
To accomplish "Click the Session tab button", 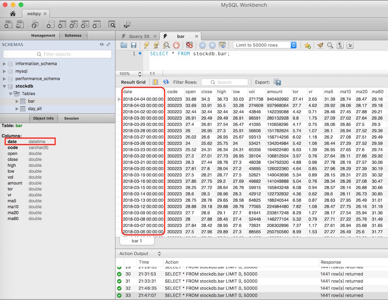I will [71, 118].
